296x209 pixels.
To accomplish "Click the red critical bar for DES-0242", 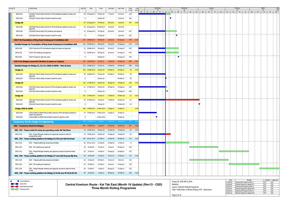I will 182,100.
